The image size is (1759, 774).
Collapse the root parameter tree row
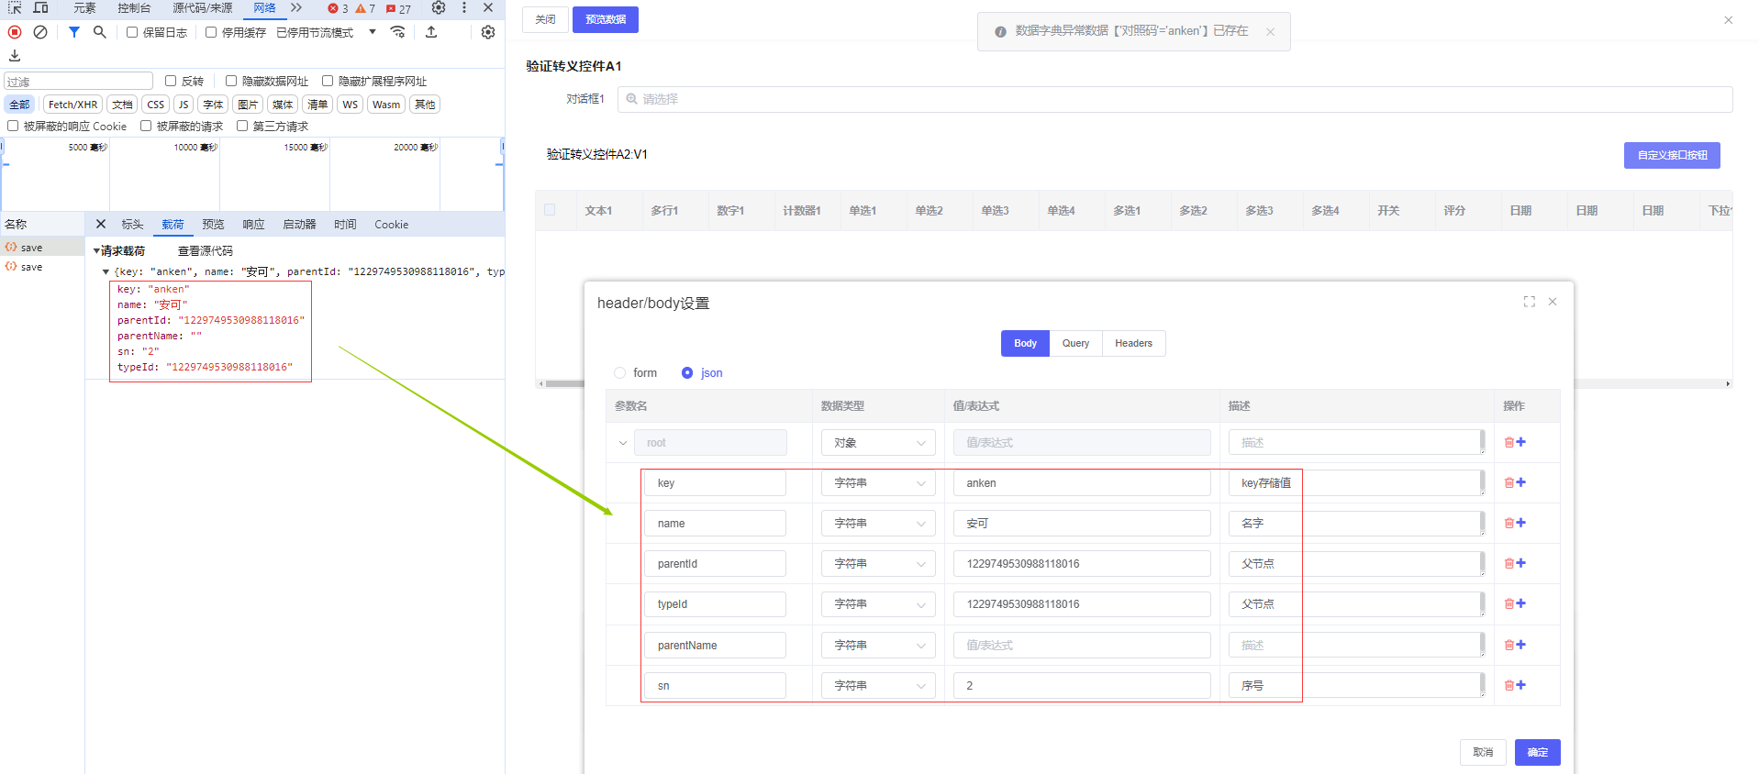point(623,443)
